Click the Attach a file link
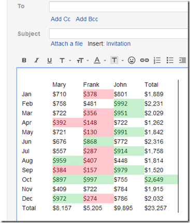 coord(67,43)
